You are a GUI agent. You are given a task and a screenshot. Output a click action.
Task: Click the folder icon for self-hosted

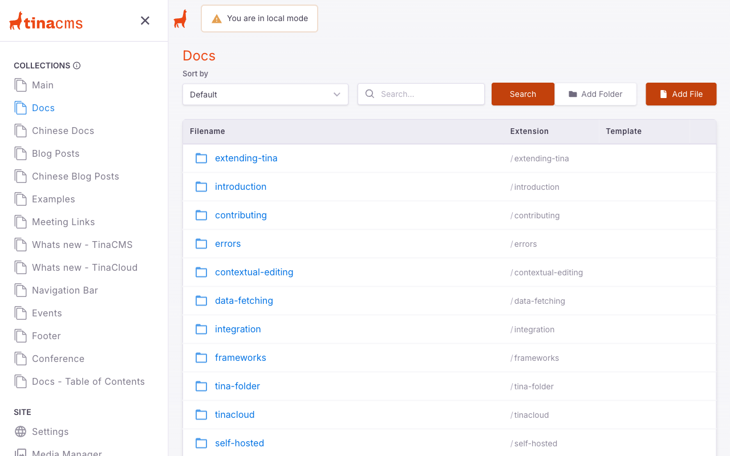coord(201,443)
